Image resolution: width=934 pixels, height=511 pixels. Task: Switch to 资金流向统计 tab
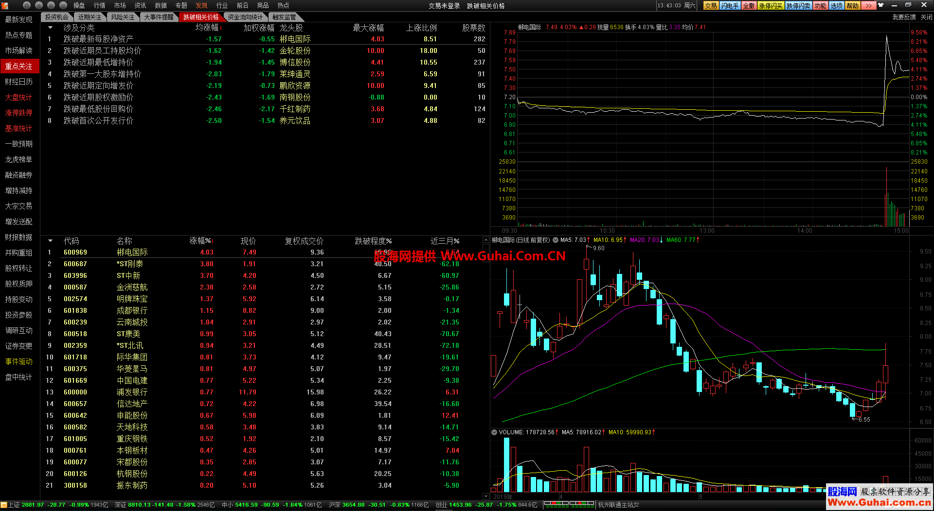(x=245, y=17)
